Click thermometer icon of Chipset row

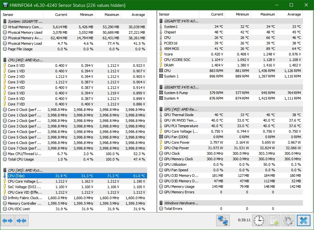click(161, 32)
